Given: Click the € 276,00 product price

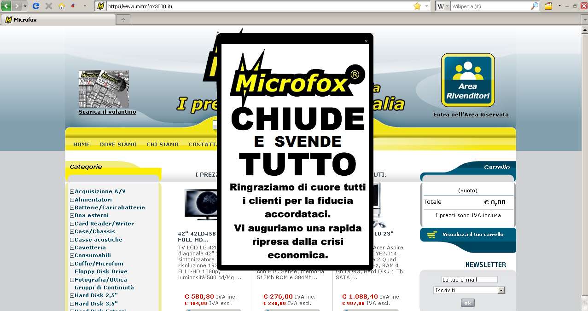Looking at the screenshot, I should coord(278,297).
